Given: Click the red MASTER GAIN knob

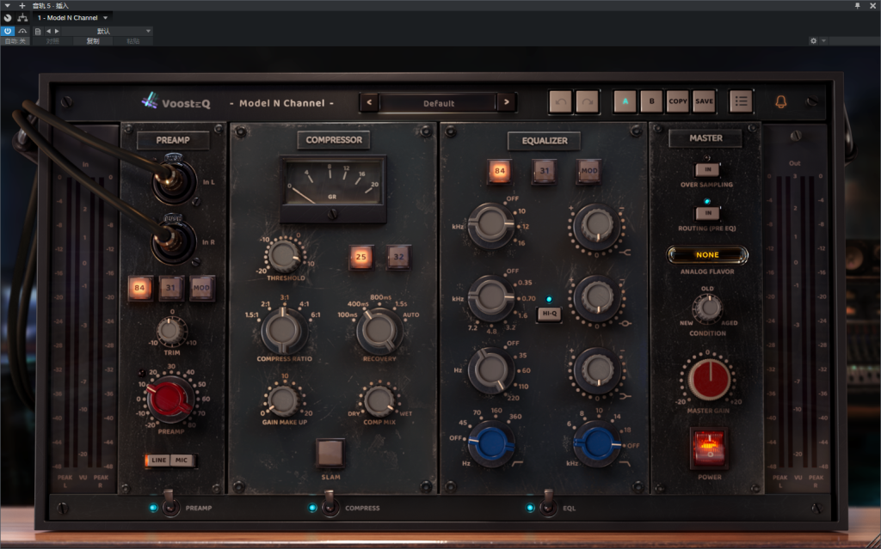Looking at the screenshot, I should click(x=709, y=380).
